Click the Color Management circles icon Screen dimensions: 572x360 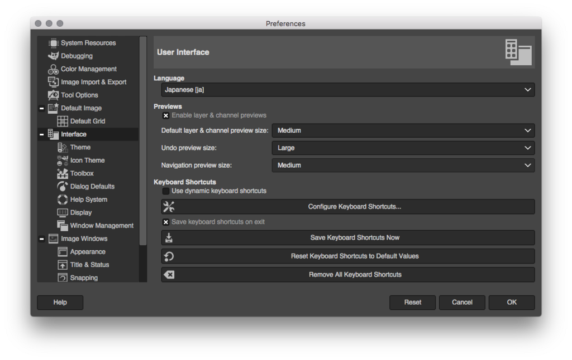pos(53,69)
